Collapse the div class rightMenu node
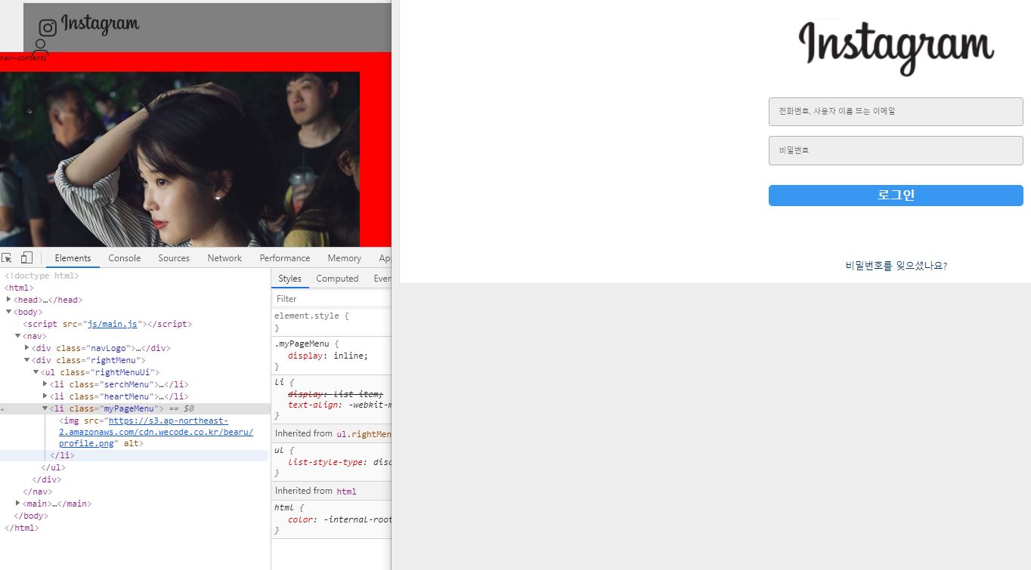Viewport: 1031px width, 570px height. click(x=26, y=360)
